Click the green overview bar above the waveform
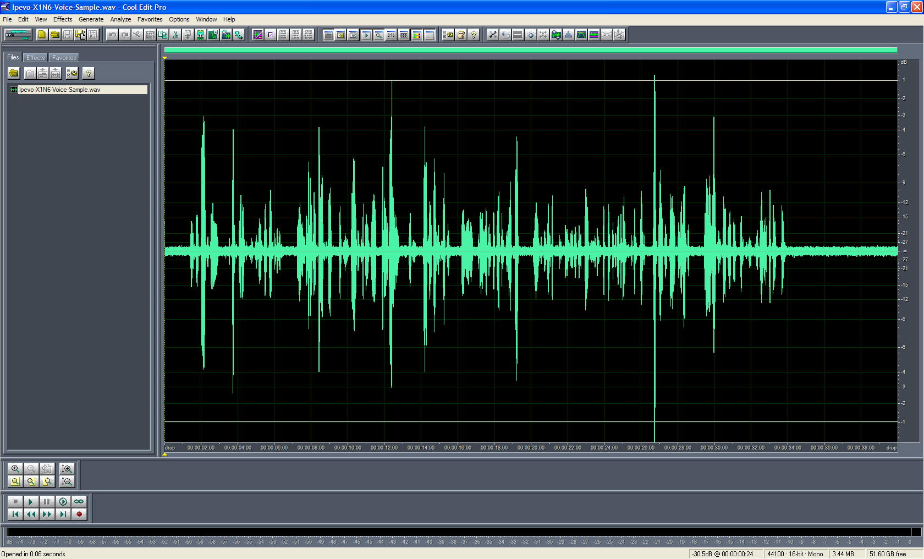 pos(528,49)
